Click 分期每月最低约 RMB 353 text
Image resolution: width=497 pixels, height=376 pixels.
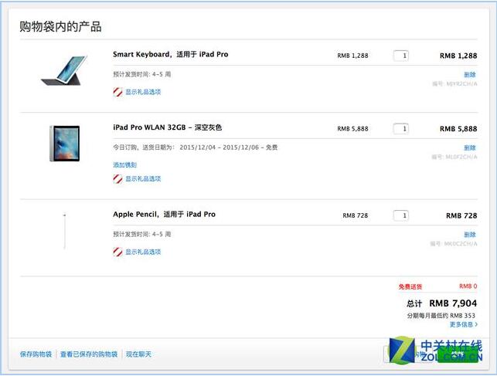[x=441, y=316]
